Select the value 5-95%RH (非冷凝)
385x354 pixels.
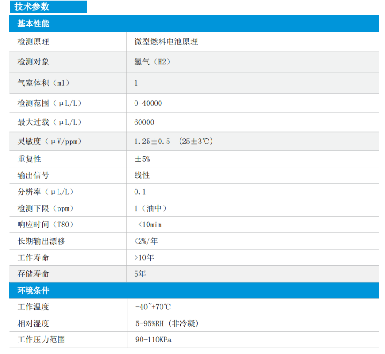pos(167,323)
